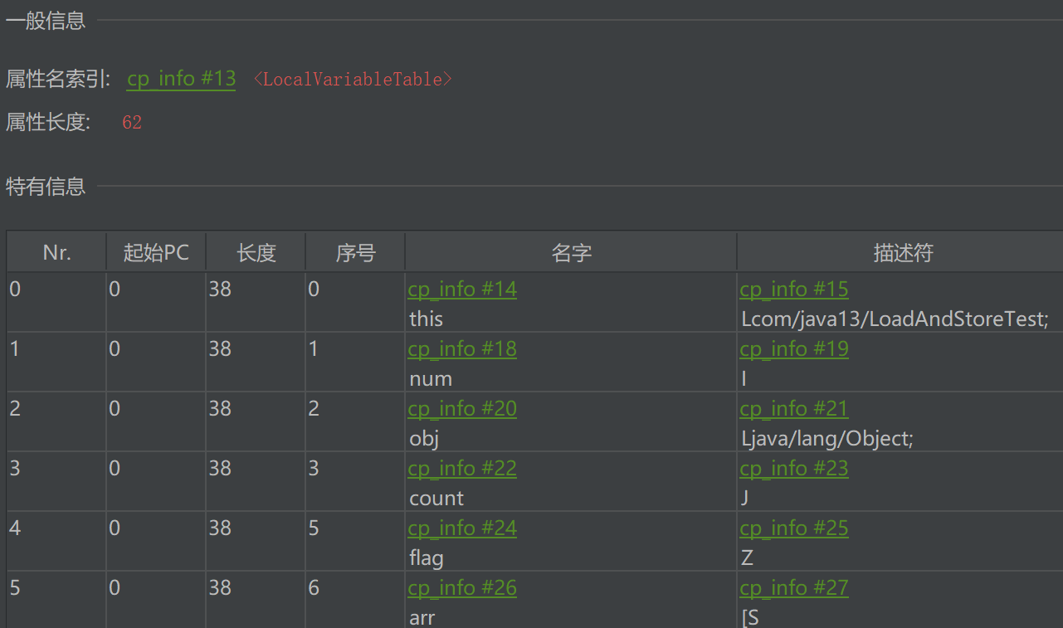Click the 起始PC column header

(156, 252)
